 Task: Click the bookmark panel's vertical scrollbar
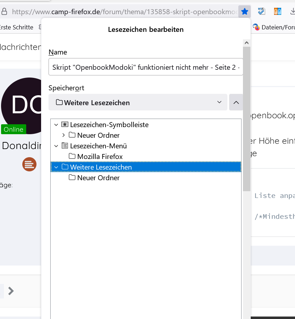246,117
